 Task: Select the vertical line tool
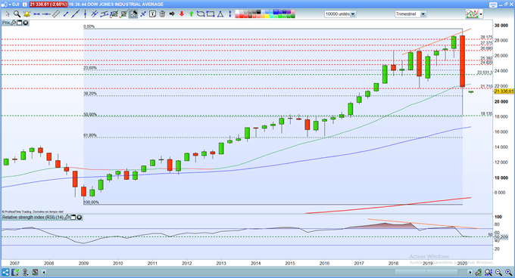tap(85, 14)
